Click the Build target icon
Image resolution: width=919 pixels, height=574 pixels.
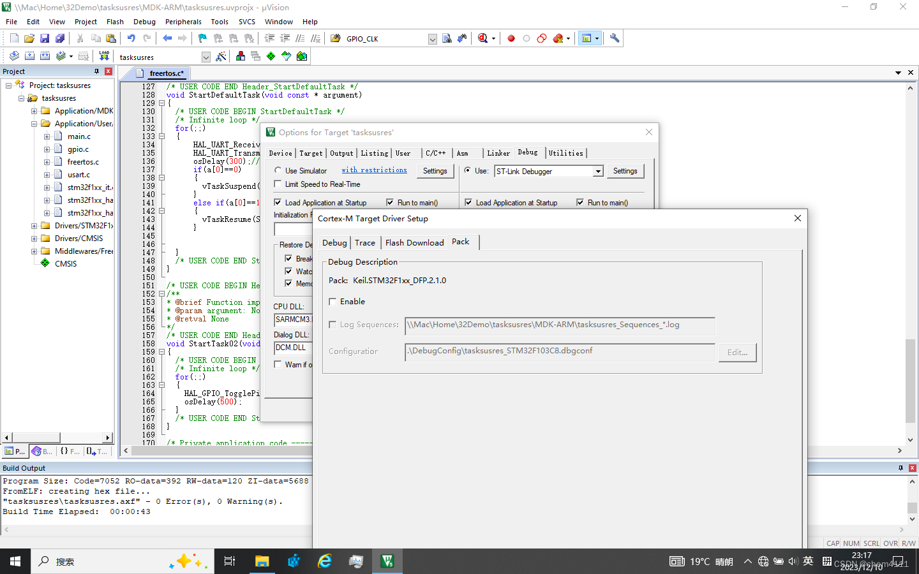coord(29,55)
